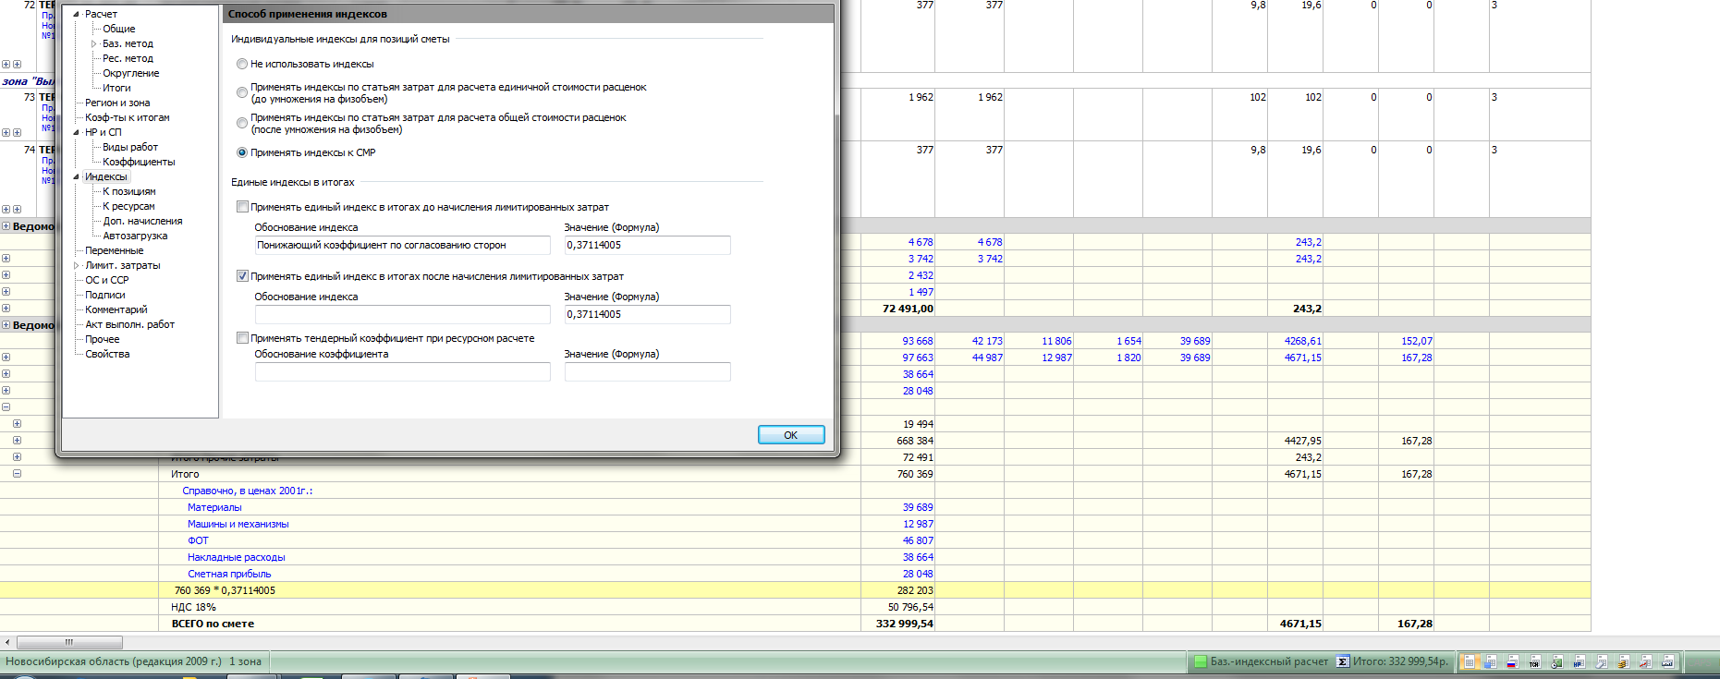
Task: Select 'Не использовать индексы' radio option
Action: (x=242, y=65)
